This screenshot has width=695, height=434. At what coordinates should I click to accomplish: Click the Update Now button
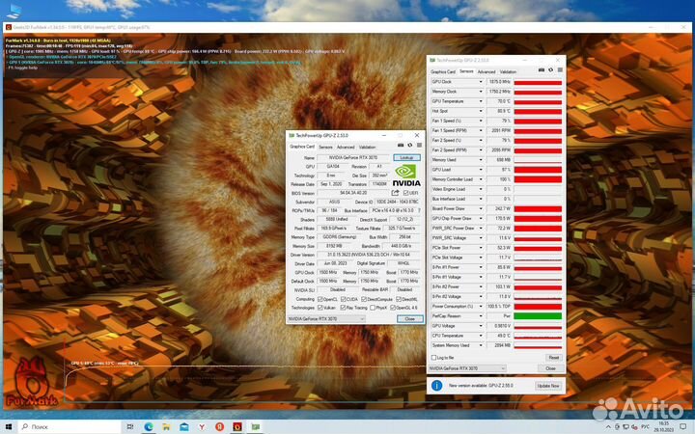548,386
